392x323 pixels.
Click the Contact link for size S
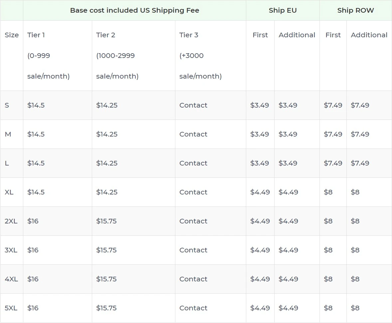tap(193, 105)
